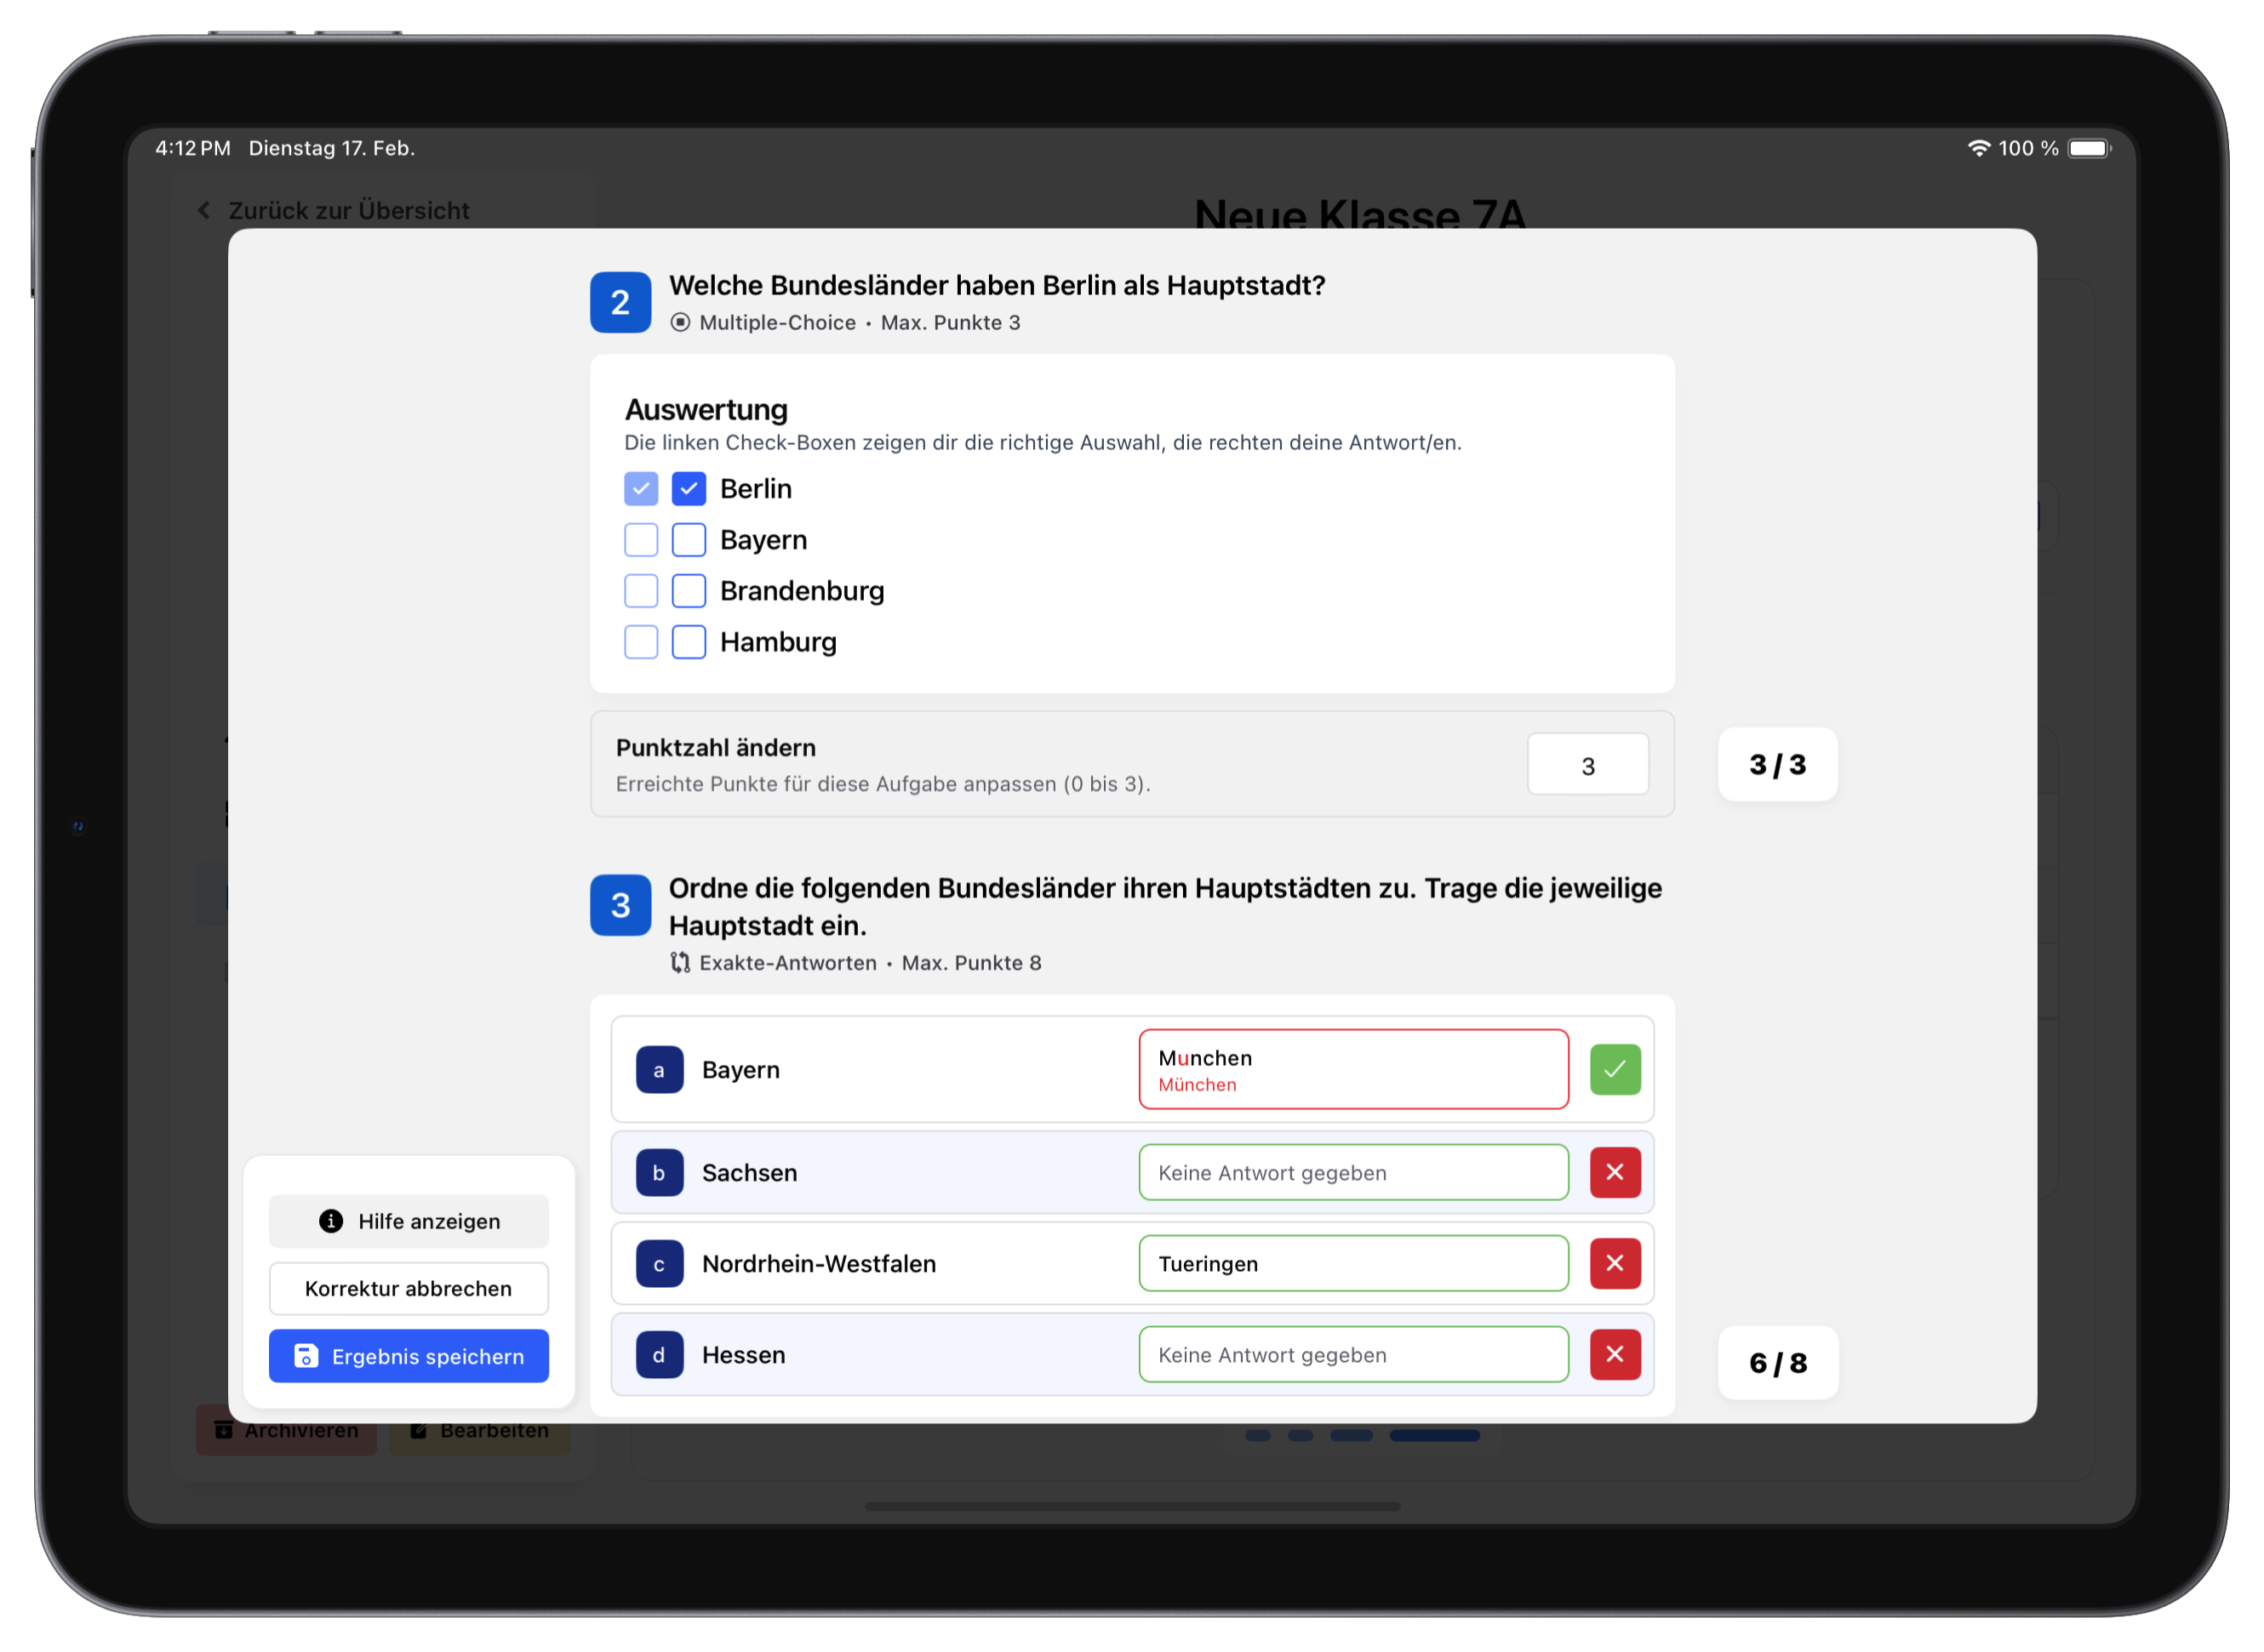
Task: Click the Tueringen answer field
Action: [x=1352, y=1263]
